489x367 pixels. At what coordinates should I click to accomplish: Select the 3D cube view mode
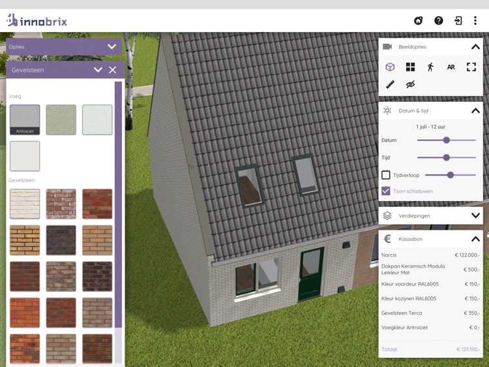(390, 67)
